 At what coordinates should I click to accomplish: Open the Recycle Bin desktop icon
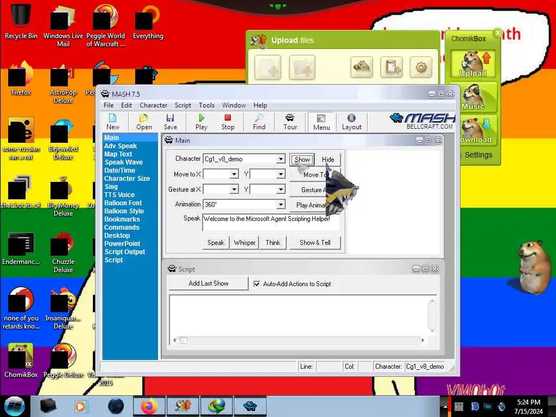21,21
